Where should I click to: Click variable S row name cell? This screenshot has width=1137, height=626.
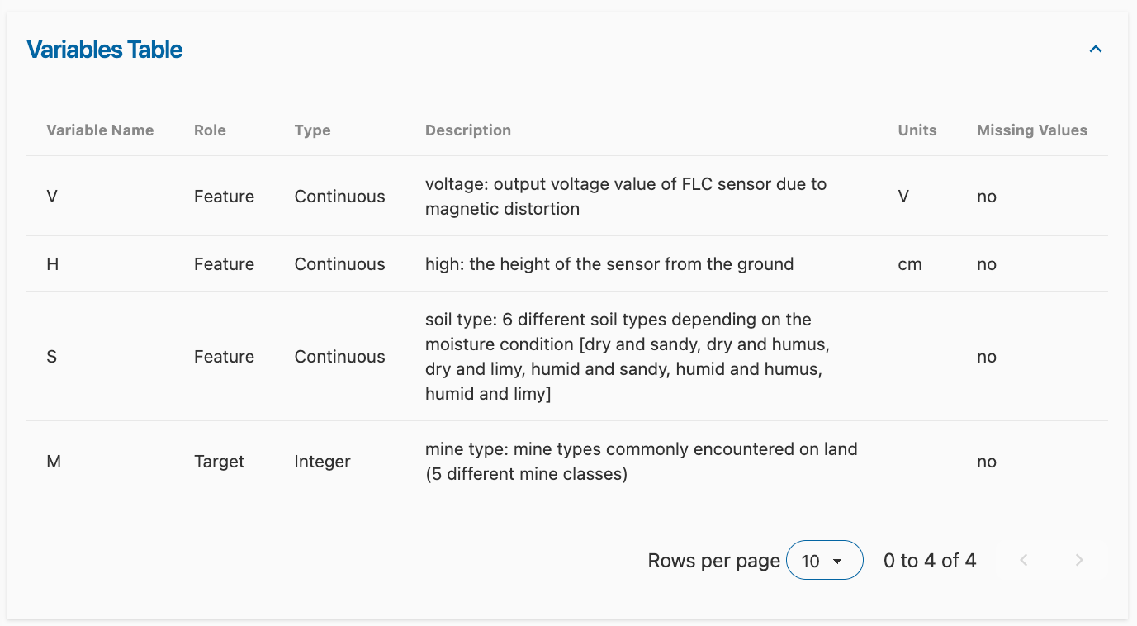pos(52,357)
